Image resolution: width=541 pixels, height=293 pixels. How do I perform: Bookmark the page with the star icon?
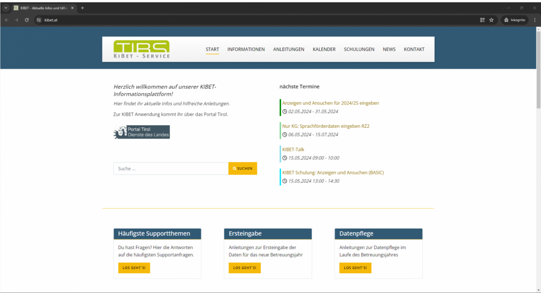pyautogui.click(x=491, y=20)
